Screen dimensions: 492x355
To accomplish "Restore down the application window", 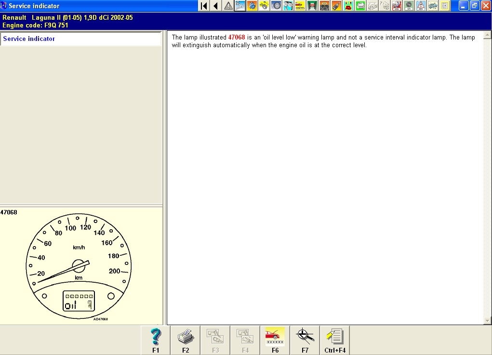I will pyautogui.click(x=475, y=6).
